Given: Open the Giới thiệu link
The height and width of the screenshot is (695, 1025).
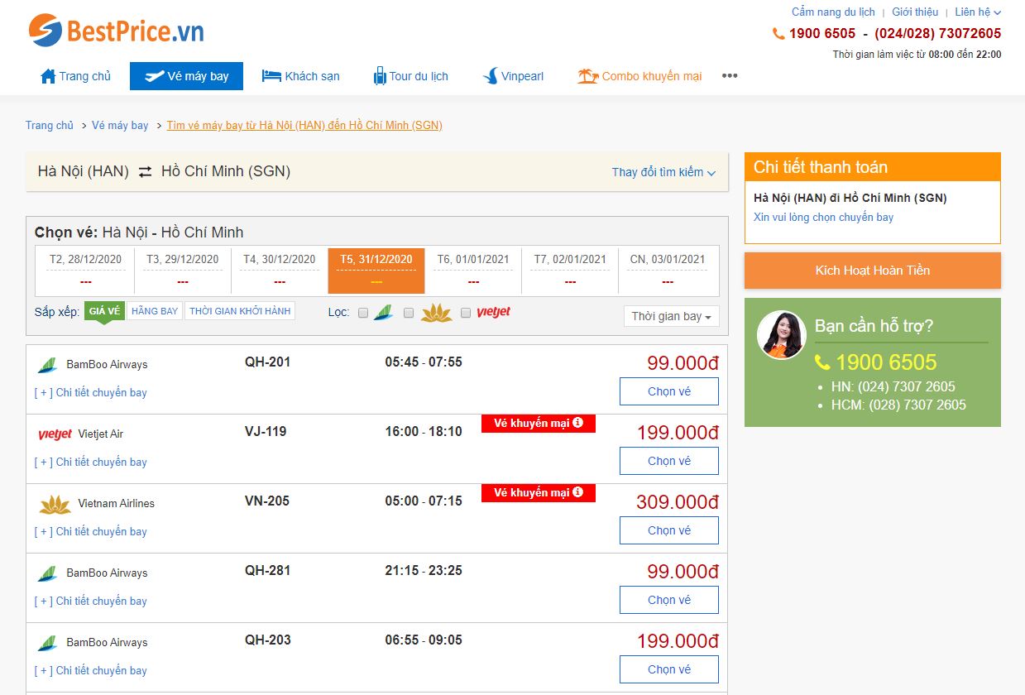Looking at the screenshot, I should (x=915, y=12).
